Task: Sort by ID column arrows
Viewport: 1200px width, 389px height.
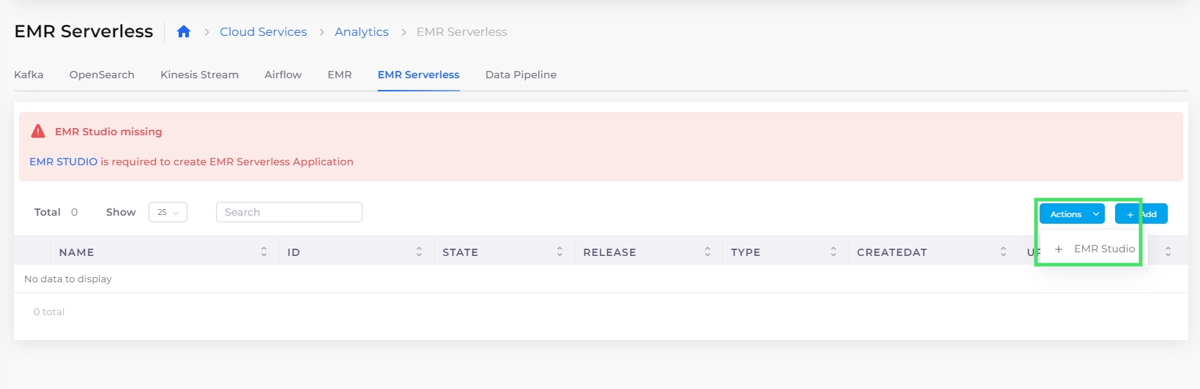Action: [419, 252]
